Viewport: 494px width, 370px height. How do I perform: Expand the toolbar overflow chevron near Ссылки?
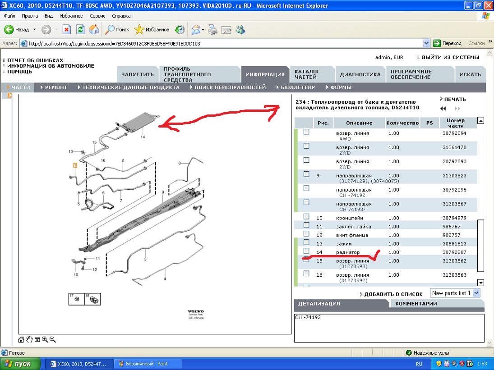(x=490, y=41)
